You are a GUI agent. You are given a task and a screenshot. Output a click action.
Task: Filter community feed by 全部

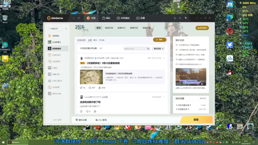coord(90,40)
